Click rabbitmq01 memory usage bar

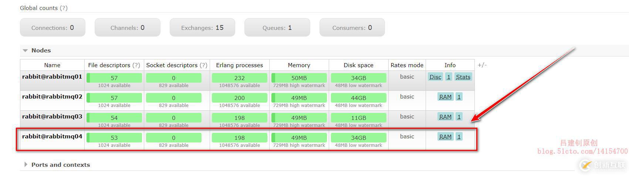299,78
